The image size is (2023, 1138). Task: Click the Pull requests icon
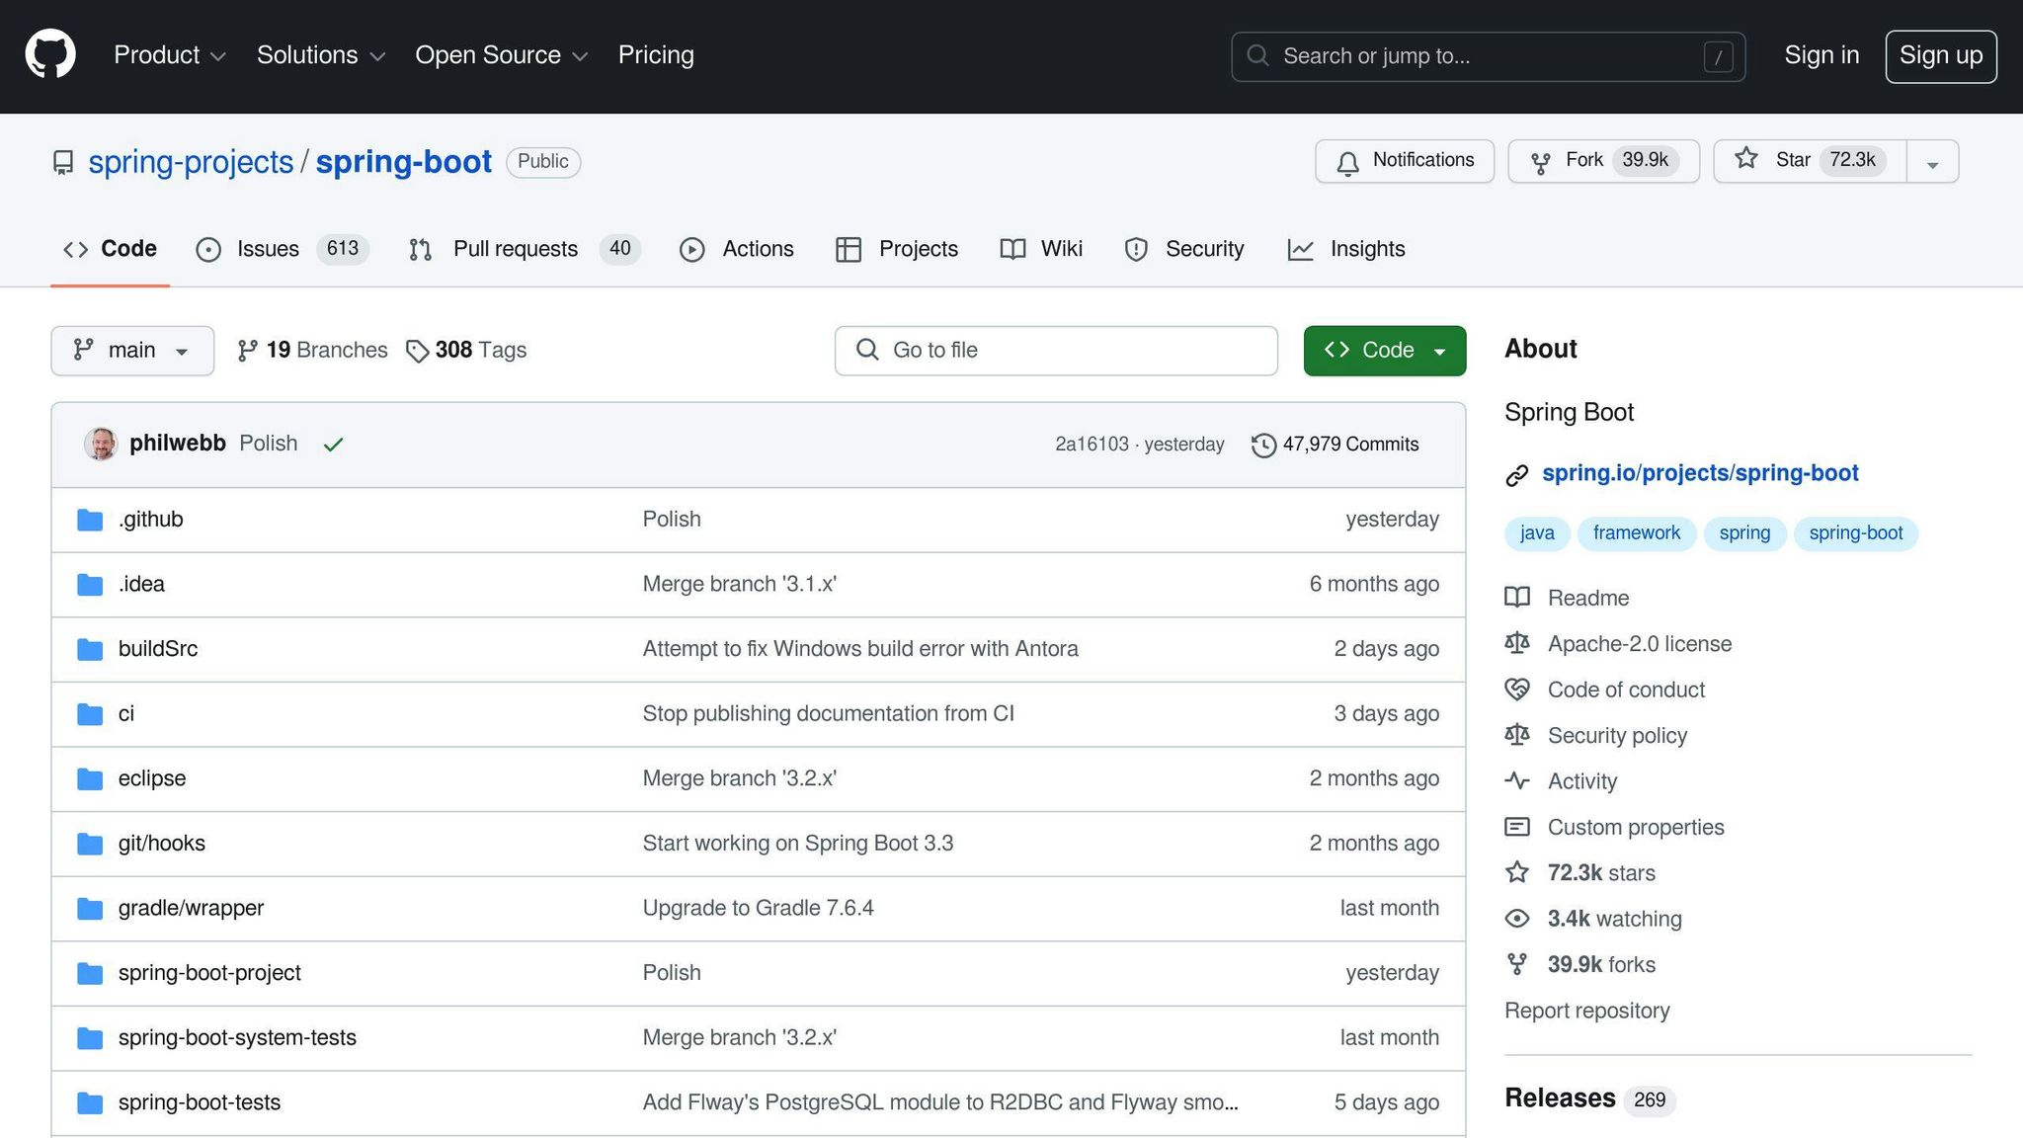click(419, 249)
